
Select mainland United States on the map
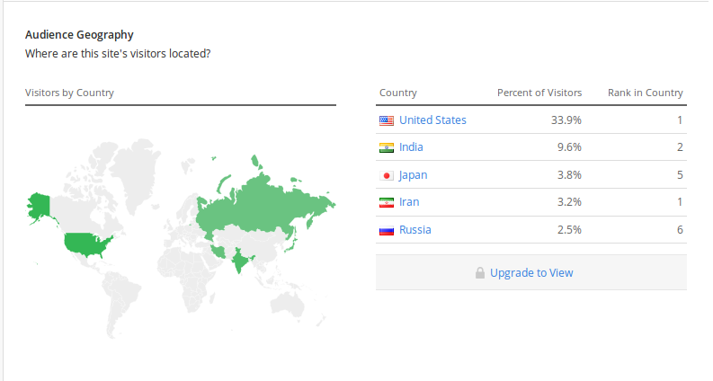coord(86,244)
